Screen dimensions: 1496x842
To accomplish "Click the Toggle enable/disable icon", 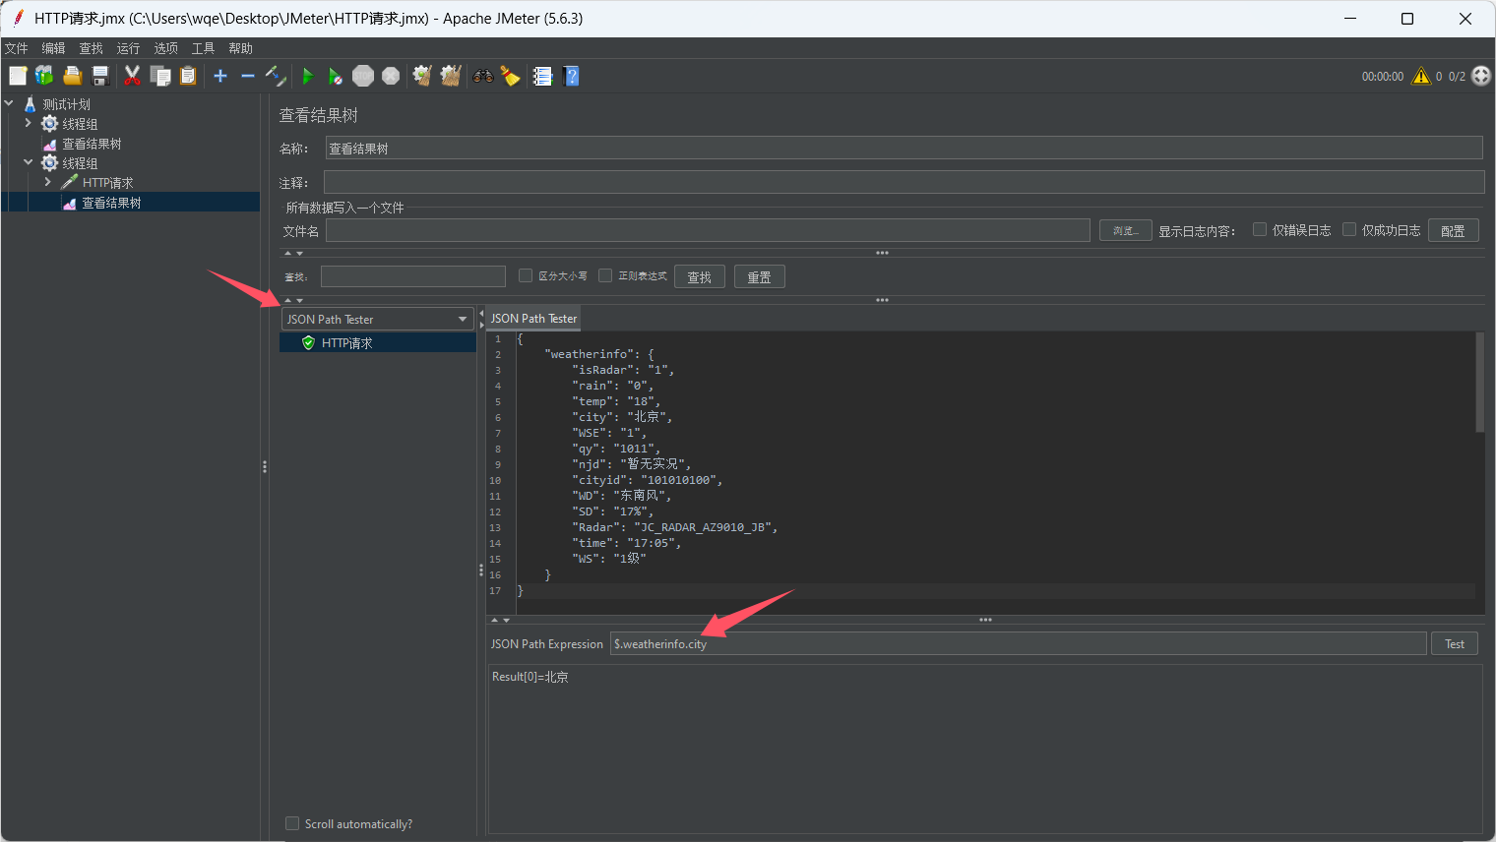I will [x=276, y=76].
